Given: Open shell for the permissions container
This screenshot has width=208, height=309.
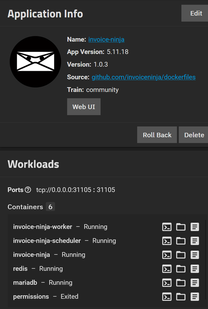Looking at the screenshot, I should pos(167,297).
